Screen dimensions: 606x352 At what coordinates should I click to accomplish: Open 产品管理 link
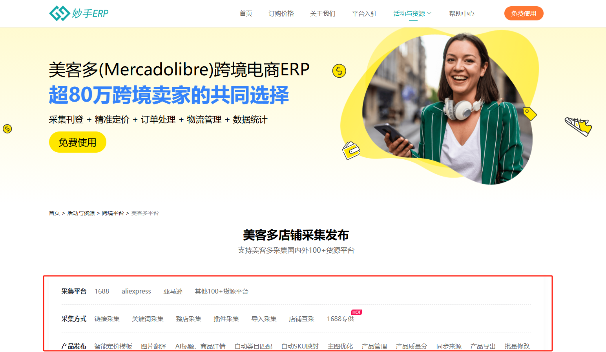click(374, 346)
